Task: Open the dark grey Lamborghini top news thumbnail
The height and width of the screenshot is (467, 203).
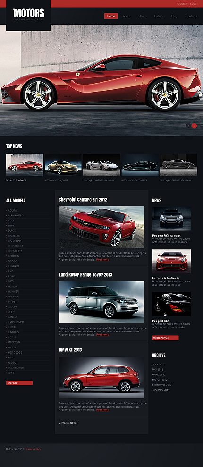Action: [178, 165]
